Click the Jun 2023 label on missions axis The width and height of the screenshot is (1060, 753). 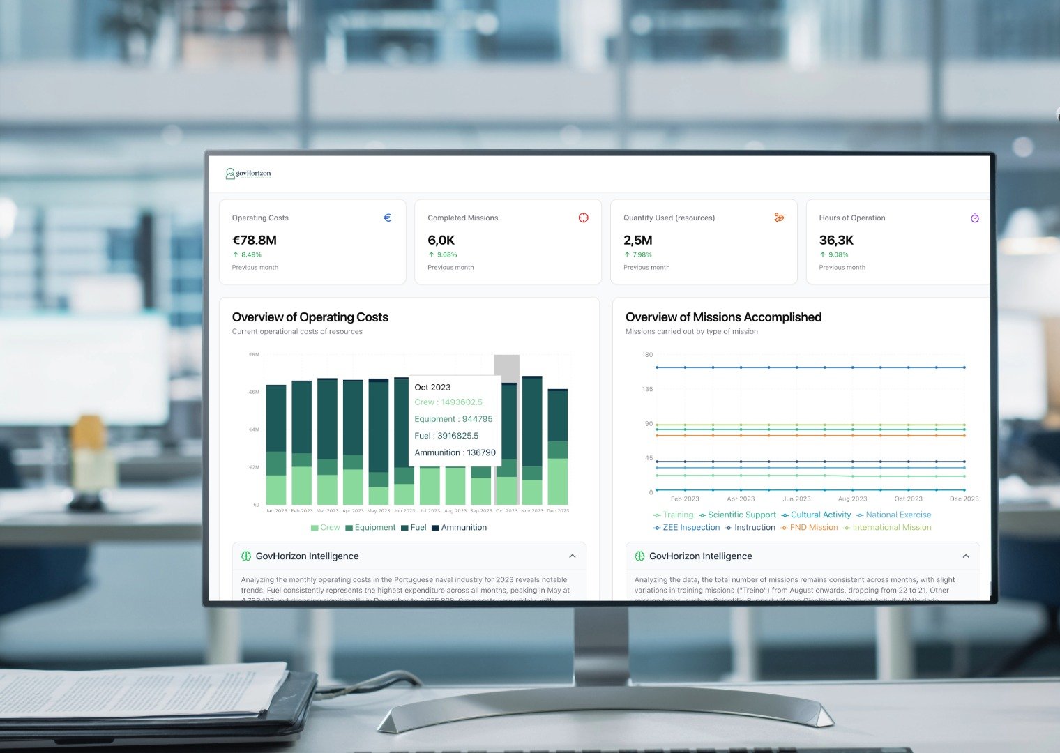pyautogui.click(x=797, y=499)
